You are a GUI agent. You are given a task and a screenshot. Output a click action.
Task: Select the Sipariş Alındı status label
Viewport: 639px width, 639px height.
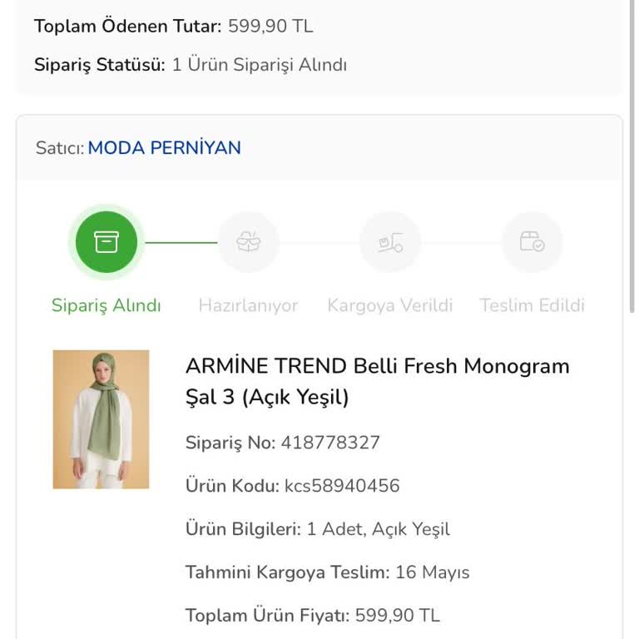(x=106, y=305)
